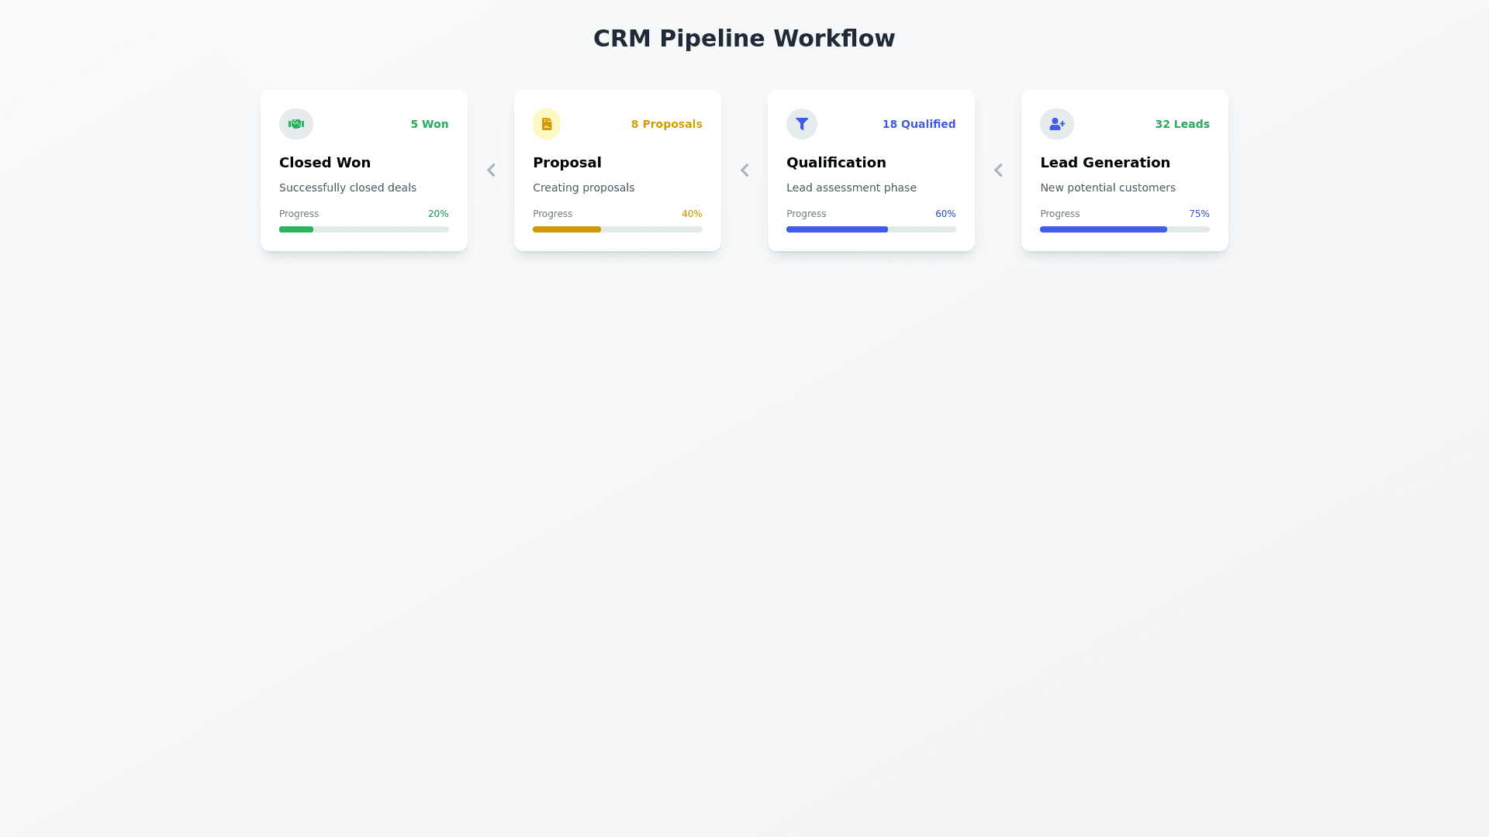Click the document icon in Proposal card

[x=547, y=124]
